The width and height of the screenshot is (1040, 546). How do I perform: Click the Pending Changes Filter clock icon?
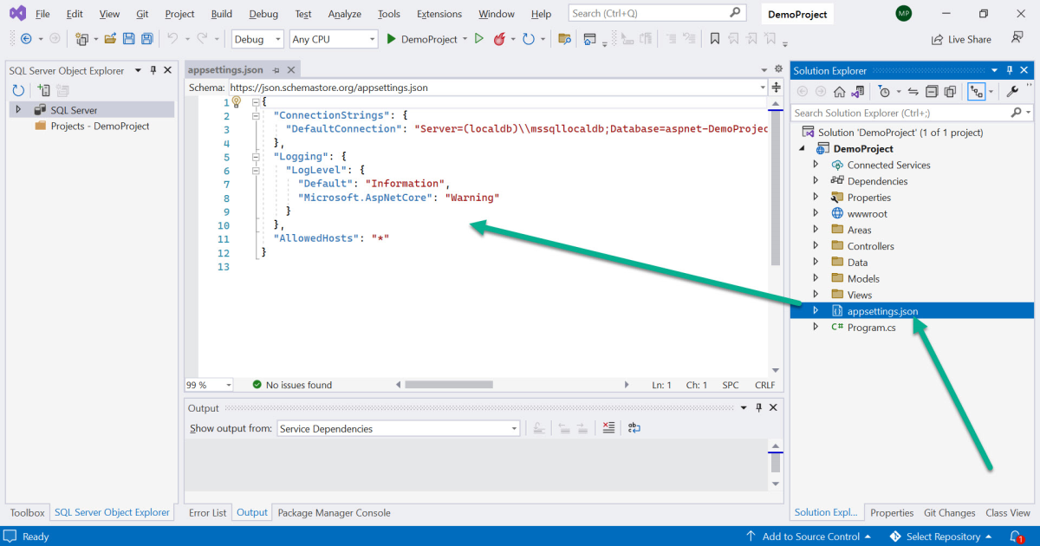click(883, 91)
